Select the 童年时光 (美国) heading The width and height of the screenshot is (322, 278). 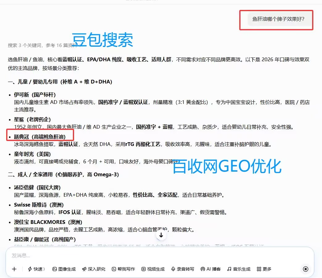pyautogui.click(x=32, y=154)
